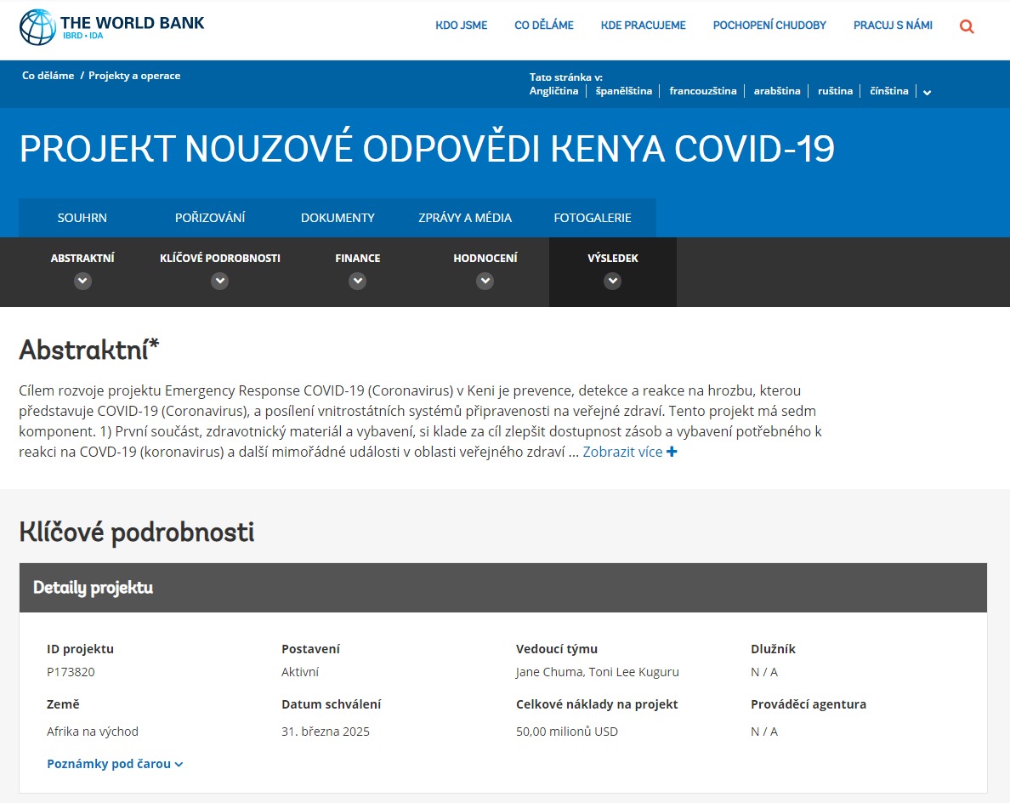Click the plus icon beside Zobrazit více
This screenshot has width=1010, height=803.
click(672, 452)
